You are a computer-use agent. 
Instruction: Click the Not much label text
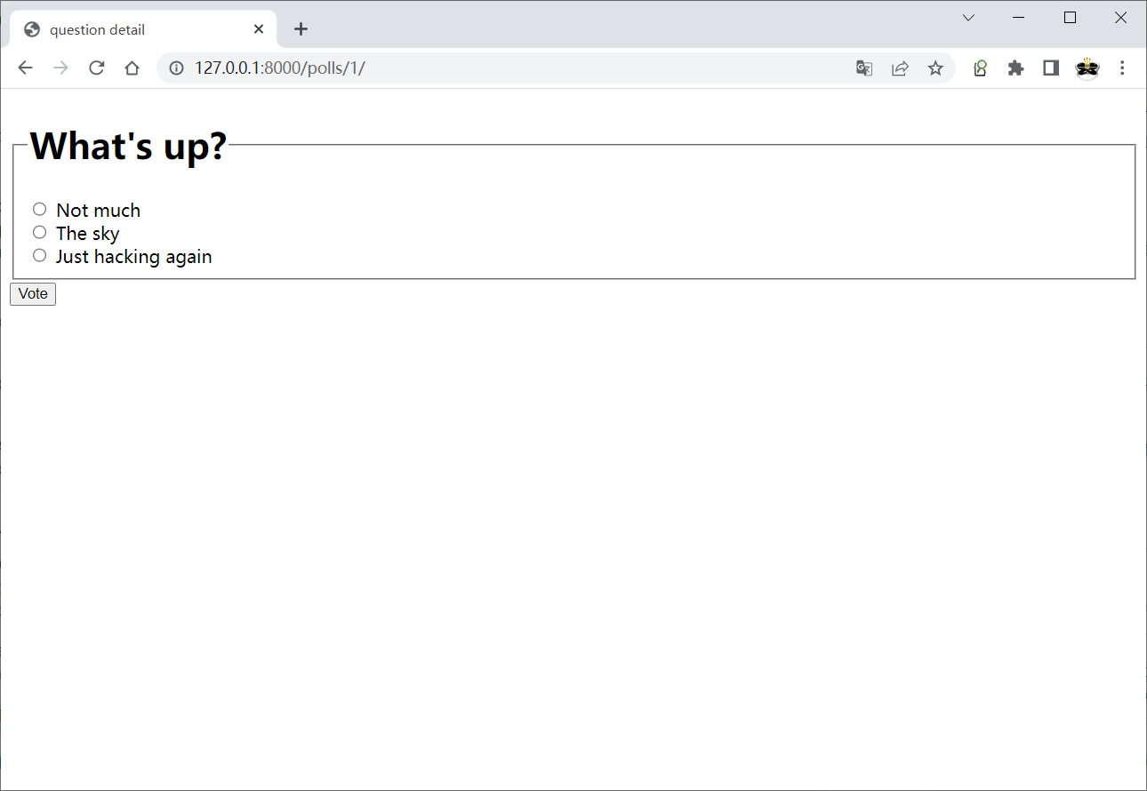click(x=99, y=211)
